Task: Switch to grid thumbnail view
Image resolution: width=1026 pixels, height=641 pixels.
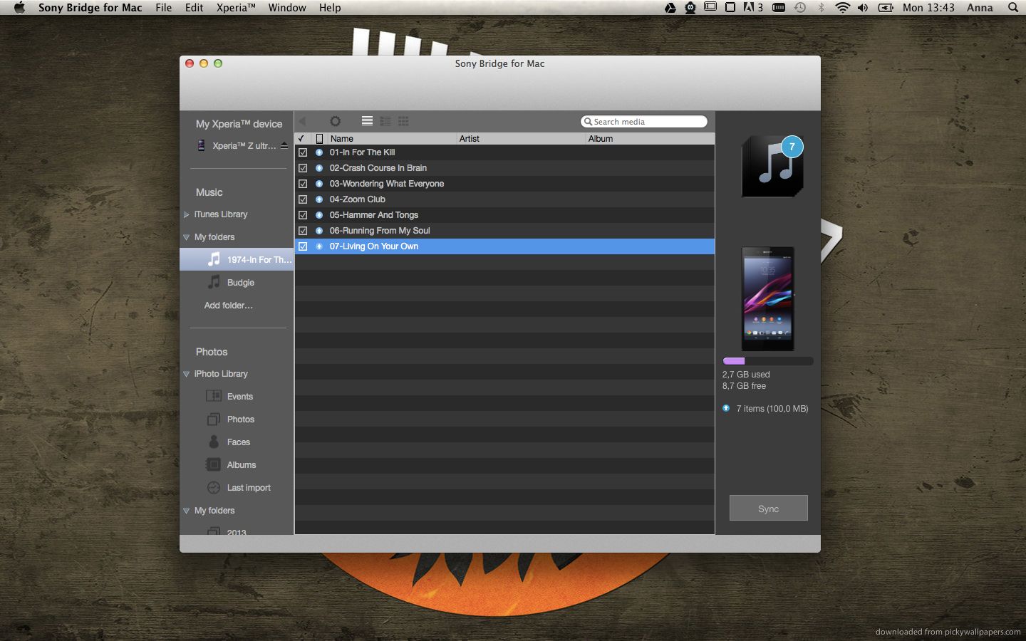Action: click(403, 121)
